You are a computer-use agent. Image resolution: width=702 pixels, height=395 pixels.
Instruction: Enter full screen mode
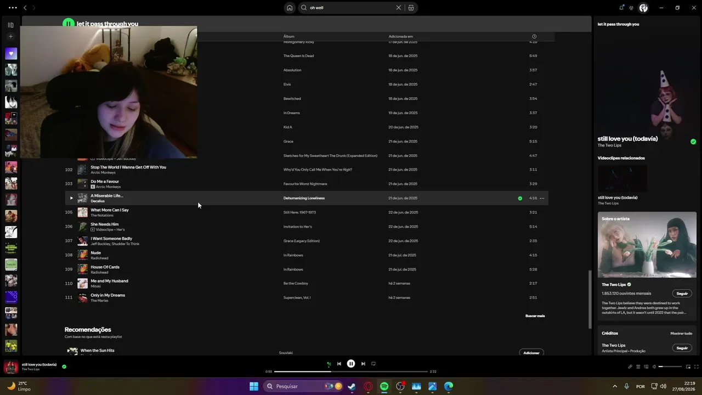pos(697,366)
